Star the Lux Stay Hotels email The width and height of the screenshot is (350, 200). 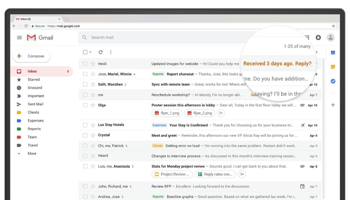tap(93, 125)
